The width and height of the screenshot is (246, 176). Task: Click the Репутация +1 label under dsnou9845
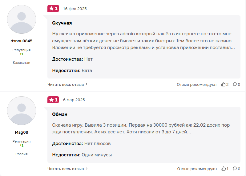tap(22, 52)
